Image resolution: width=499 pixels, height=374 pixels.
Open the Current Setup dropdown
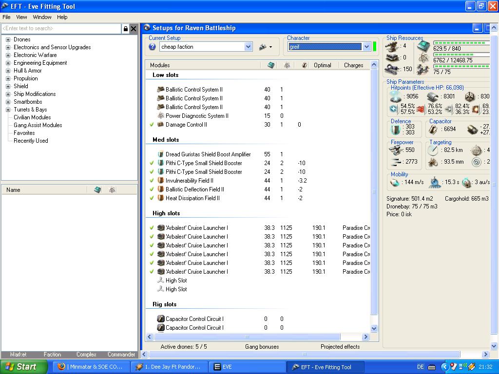click(x=248, y=47)
